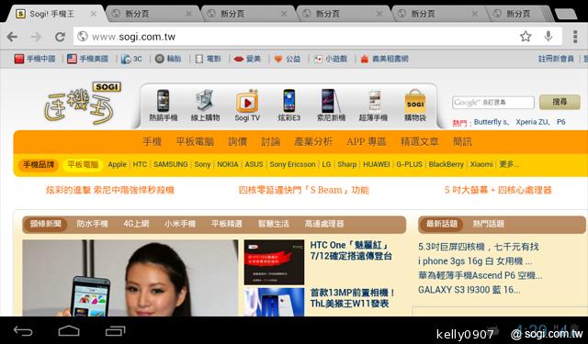Switch to the 熱門話題 tab
Viewport: 588px width, 344px height.
tap(488, 224)
